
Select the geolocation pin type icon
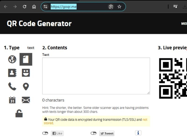click(x=26, y=86)
